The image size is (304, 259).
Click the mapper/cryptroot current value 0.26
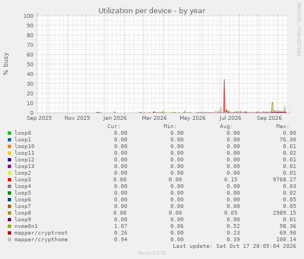coord(121,233)
